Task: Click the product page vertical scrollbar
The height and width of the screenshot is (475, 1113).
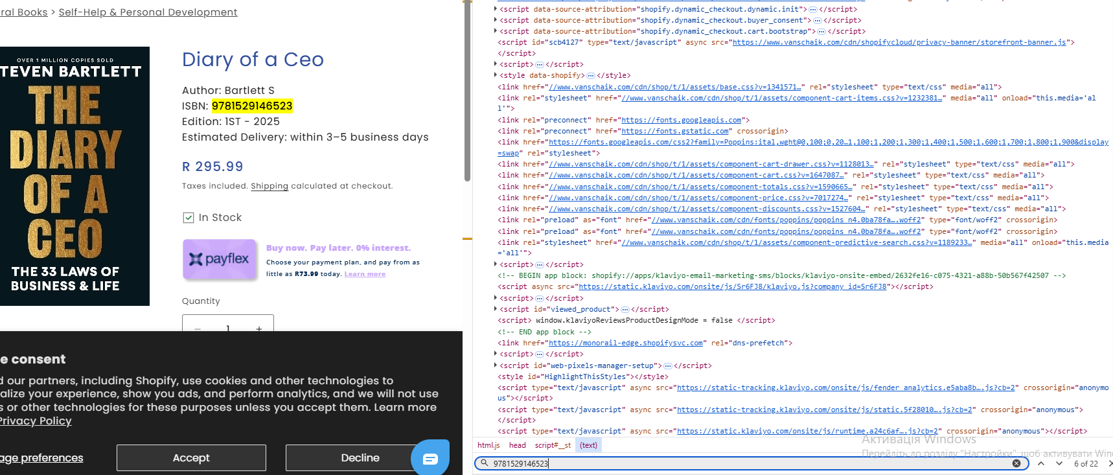Action: pos(467,91)
